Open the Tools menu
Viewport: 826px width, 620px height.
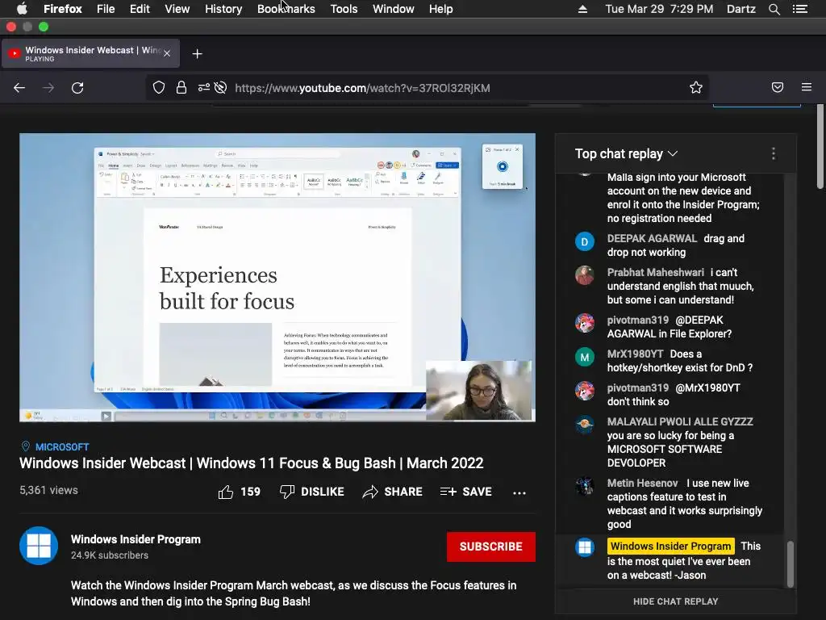pos(344,9)
